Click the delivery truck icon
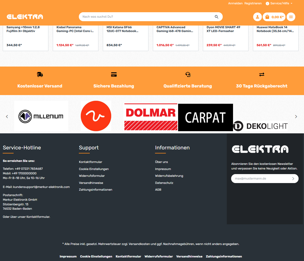304x261 pixels. pos(40,74)
